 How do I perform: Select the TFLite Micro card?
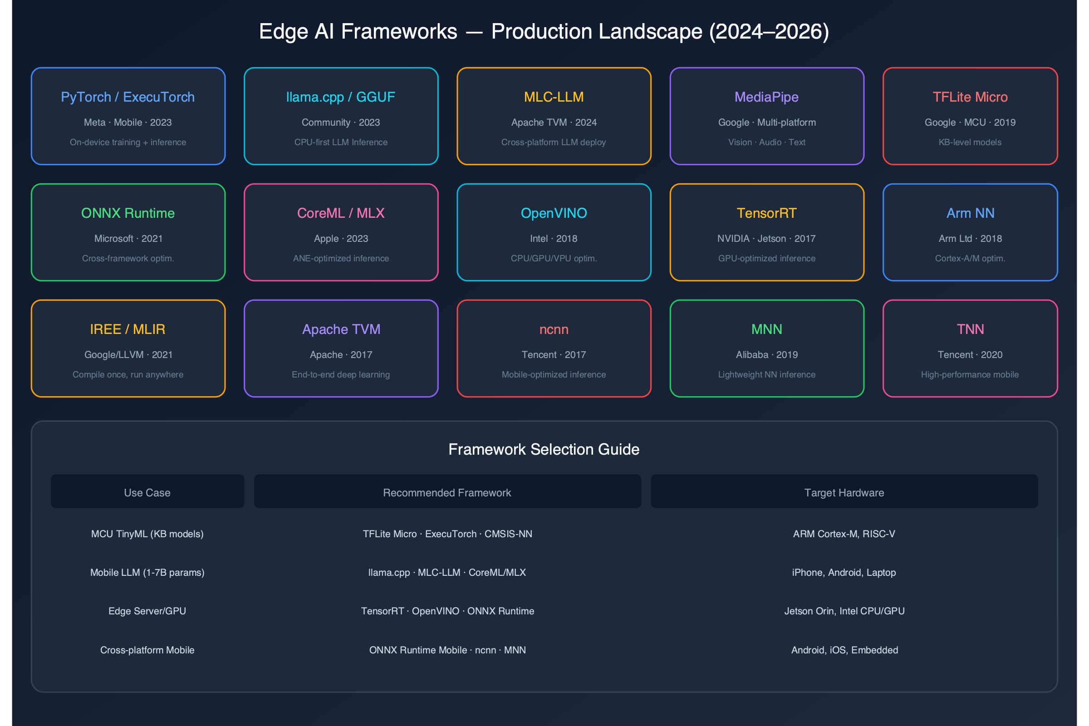tap(971, 116)
